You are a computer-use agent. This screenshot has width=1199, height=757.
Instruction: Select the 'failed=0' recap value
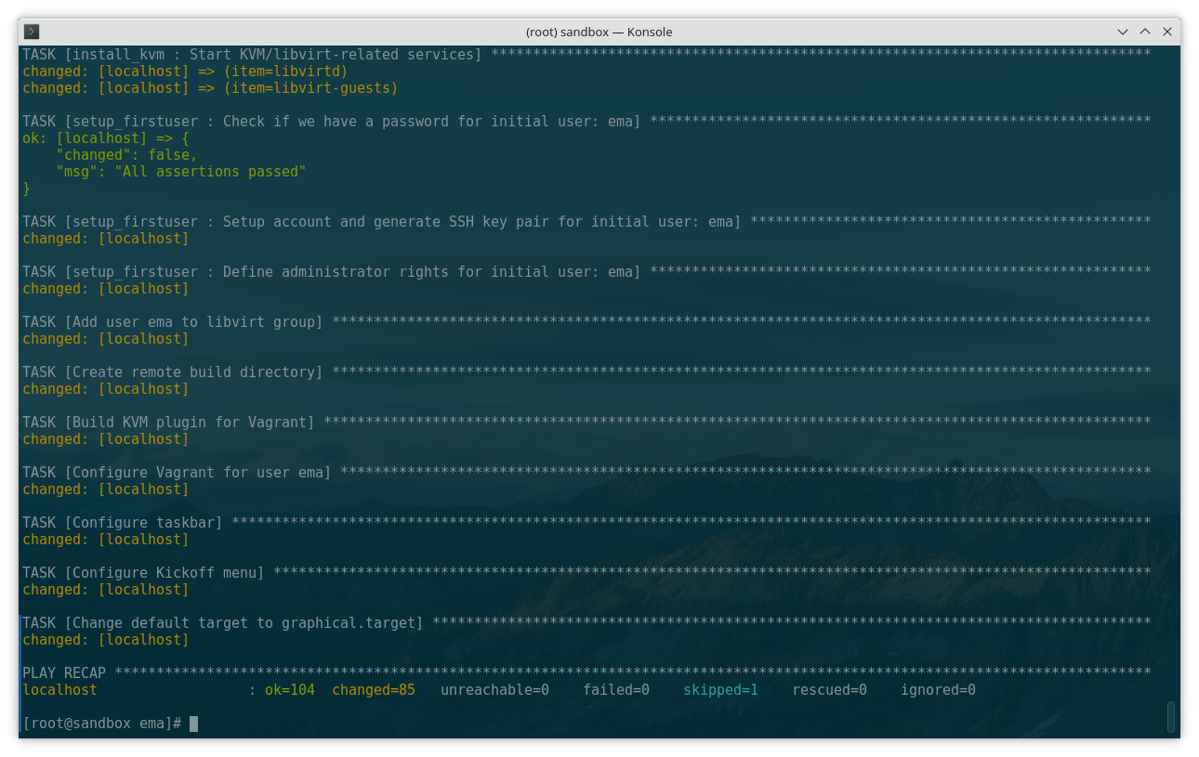(x=616, y=690)
